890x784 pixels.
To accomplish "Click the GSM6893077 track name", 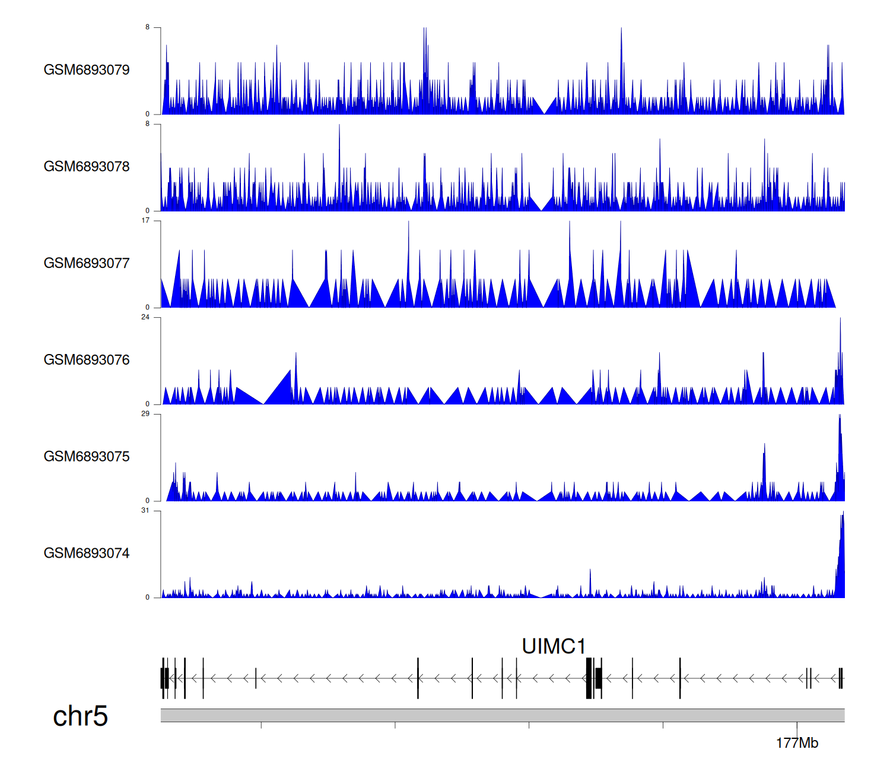I will coord(87,263).
